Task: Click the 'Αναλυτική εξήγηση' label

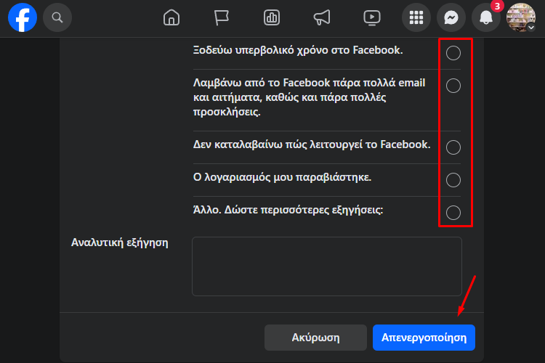Action: point(120,242)
